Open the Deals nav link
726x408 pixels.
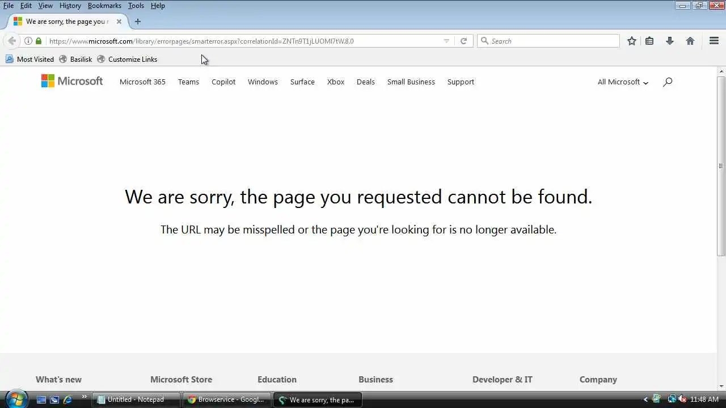pos(366,82)
